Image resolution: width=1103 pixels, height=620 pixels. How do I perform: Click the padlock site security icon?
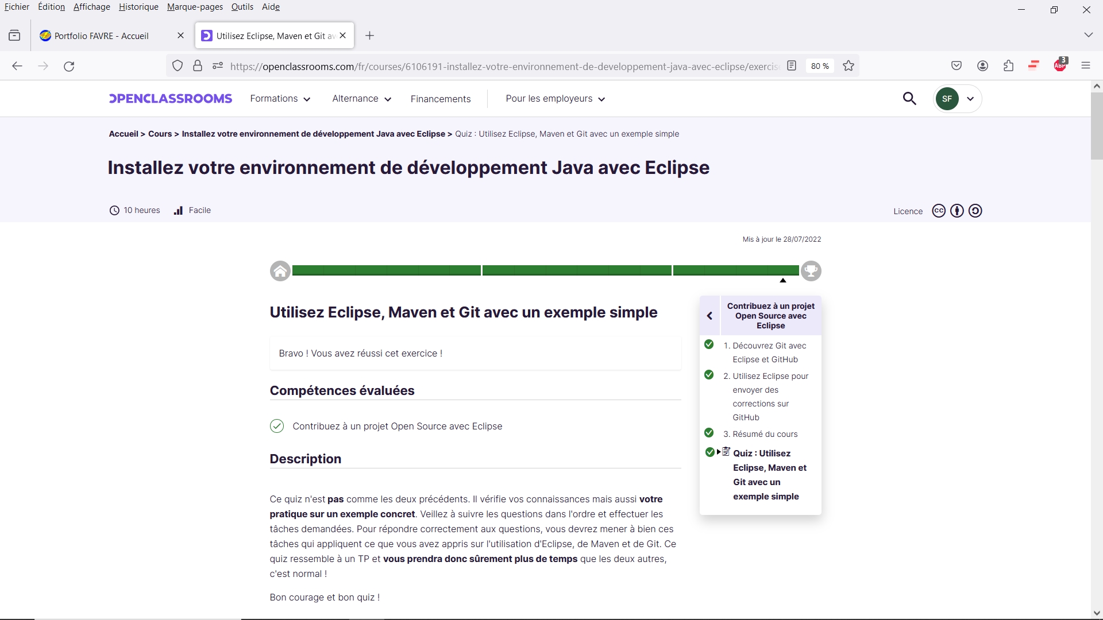point(198,66)
